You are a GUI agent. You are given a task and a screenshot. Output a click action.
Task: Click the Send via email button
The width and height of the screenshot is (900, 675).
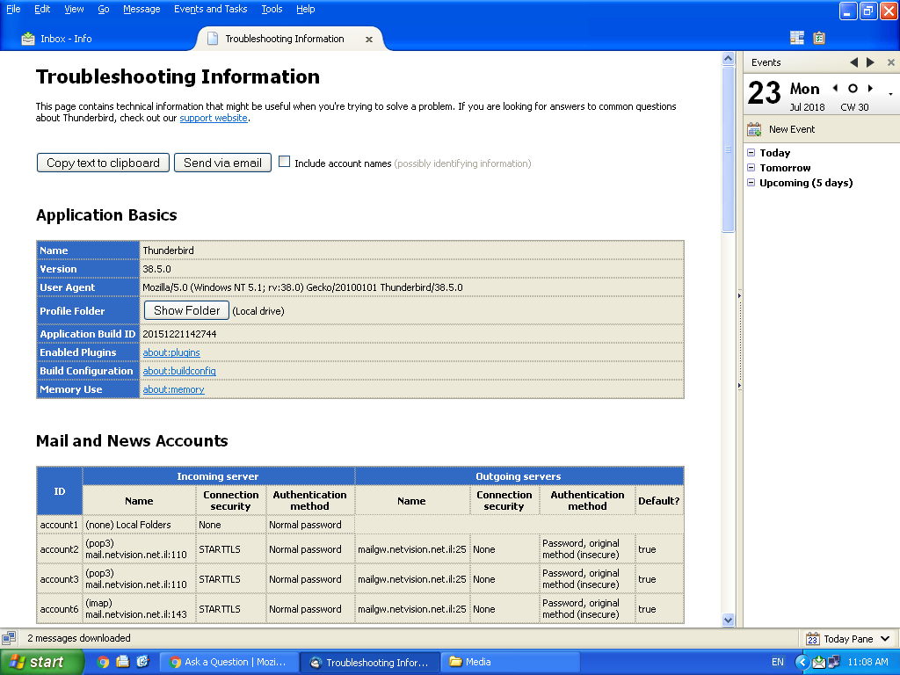coord(222,163)
